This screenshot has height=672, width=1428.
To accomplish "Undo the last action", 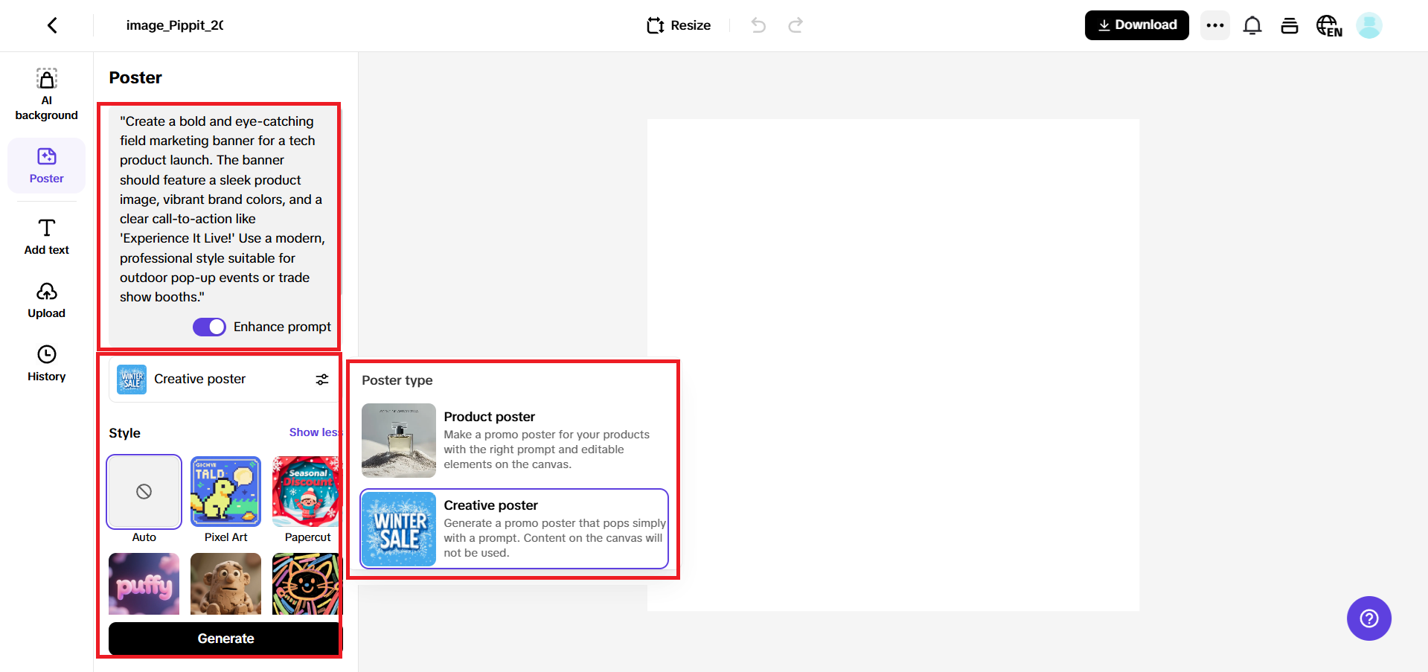I will point(758,25).
